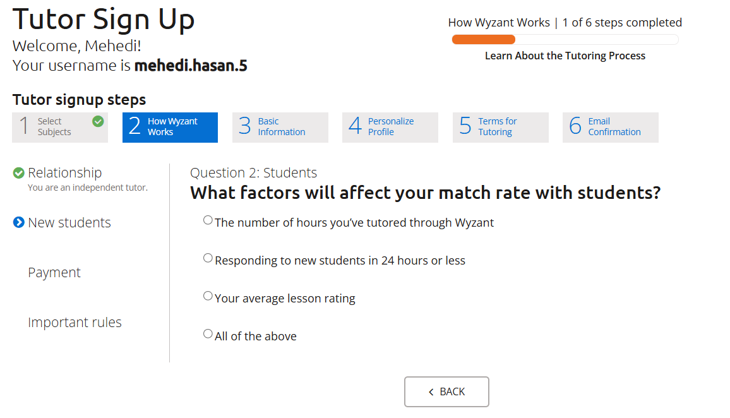Click the orange progress bar
The height and width of the screenshot is (418, 730).
tap(483, 39)
